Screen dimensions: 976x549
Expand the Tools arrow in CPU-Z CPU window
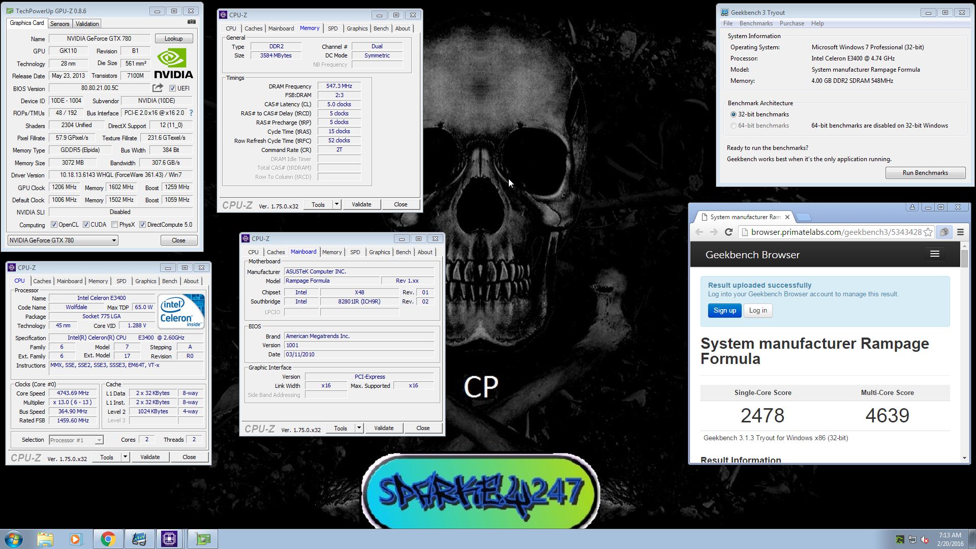point(125,457)
